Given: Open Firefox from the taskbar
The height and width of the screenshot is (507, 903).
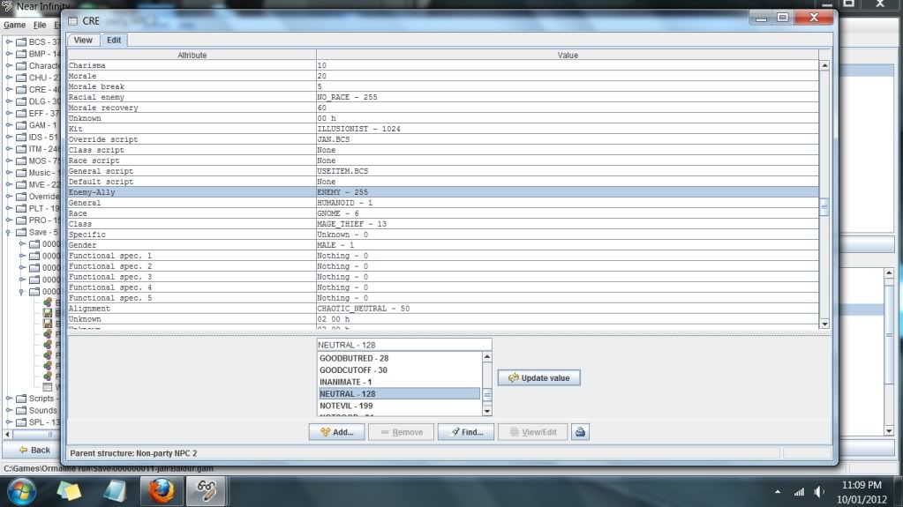Looking at the screenshot, I should click(161, 491).
